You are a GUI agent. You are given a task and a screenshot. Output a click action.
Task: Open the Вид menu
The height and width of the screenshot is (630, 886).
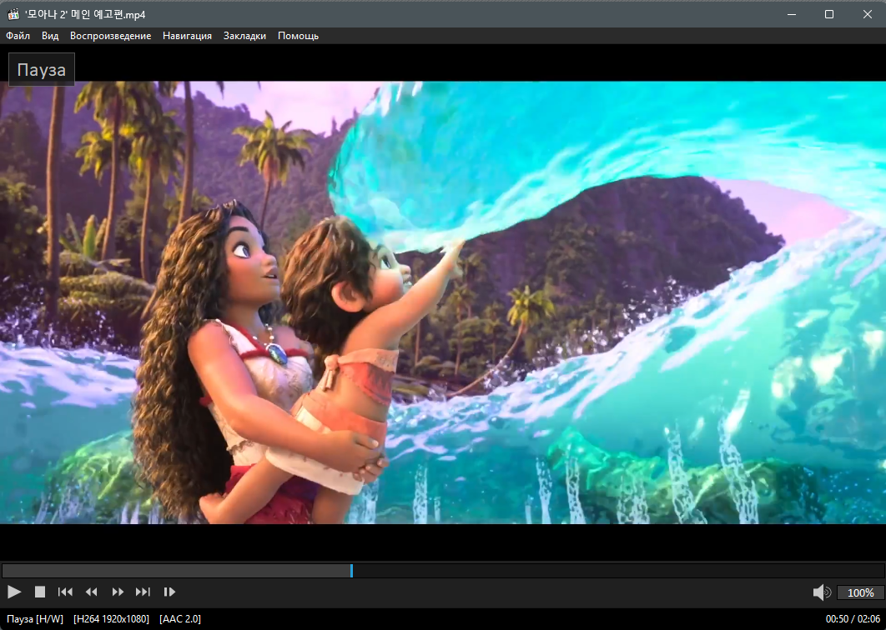click(50, 36)
